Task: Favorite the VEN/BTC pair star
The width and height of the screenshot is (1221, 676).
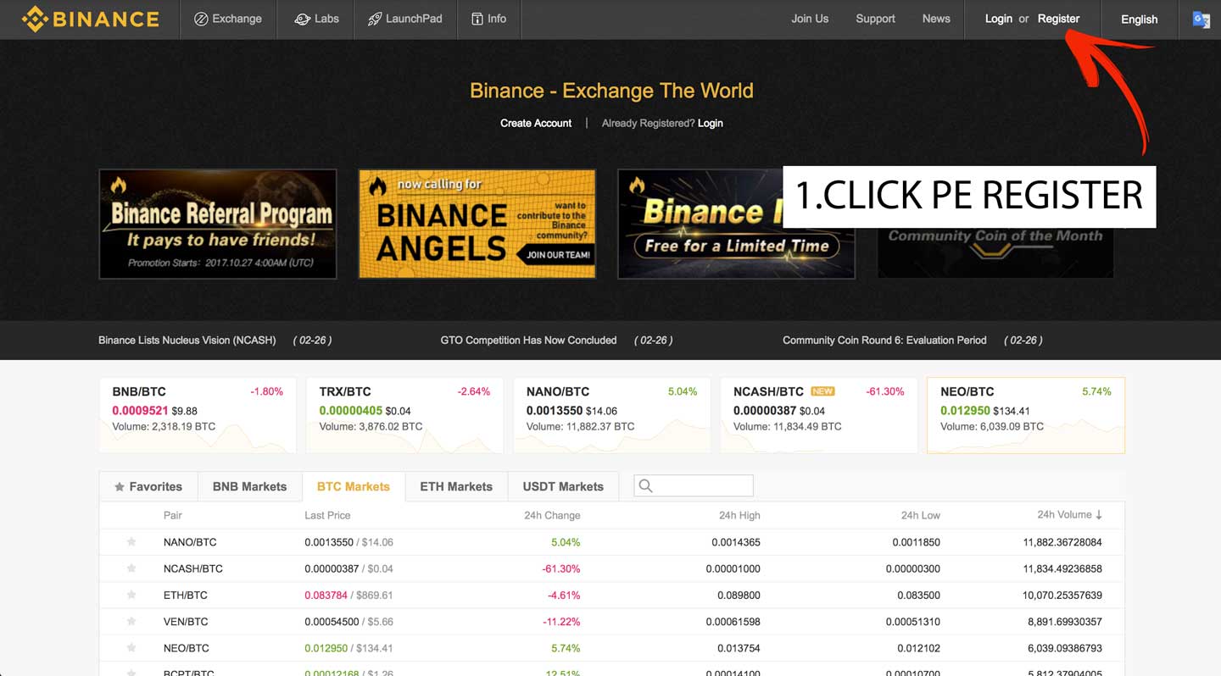Action: 131,621
